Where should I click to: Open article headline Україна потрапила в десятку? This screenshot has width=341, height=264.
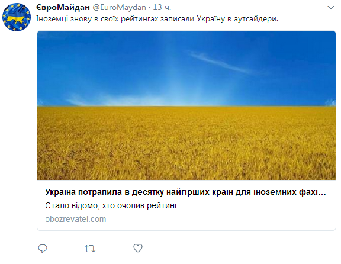[x=185, y=192]
